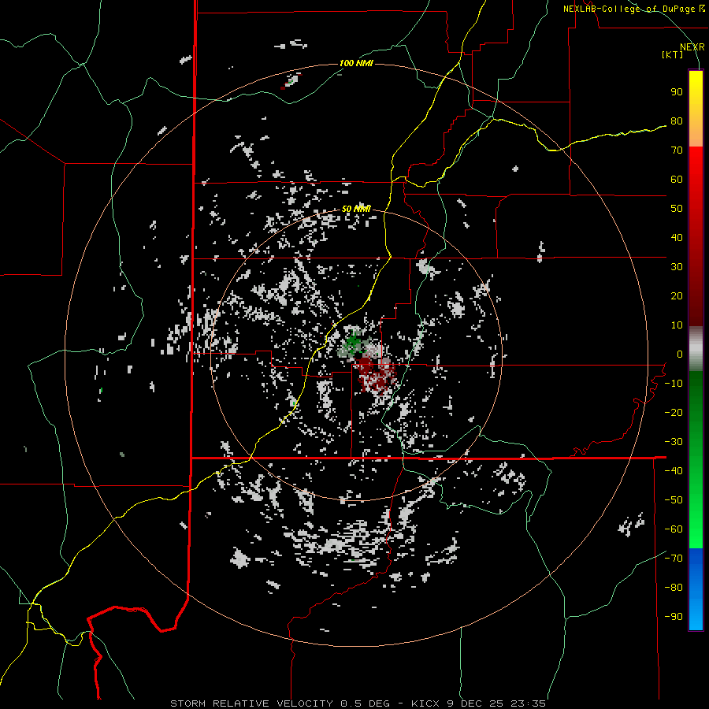Click the positive 90 knots scale label
The height and width of the screenshot is (709, 709).
pyautogui.click(x=677, y=92)
